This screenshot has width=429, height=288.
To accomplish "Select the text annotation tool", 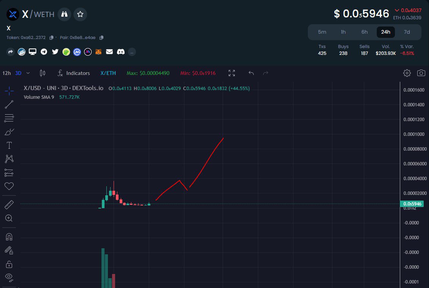I will coord(9,145).
